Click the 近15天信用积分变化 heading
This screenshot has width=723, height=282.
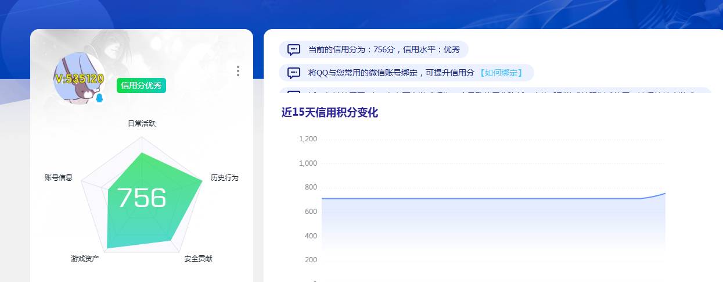[x=330, y=113]
